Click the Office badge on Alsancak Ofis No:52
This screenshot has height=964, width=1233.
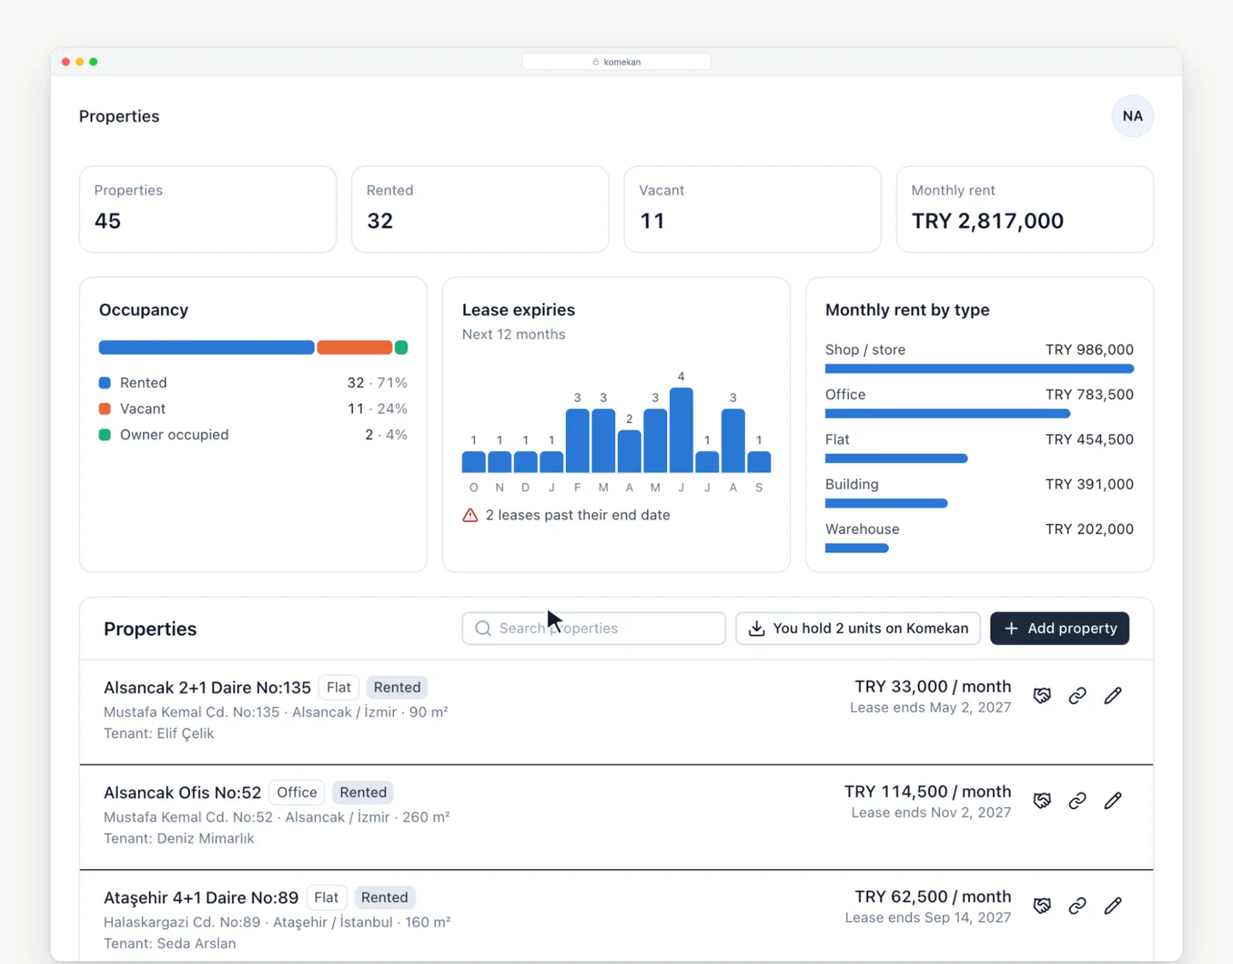pyautogui.click(x=297, y=793)
